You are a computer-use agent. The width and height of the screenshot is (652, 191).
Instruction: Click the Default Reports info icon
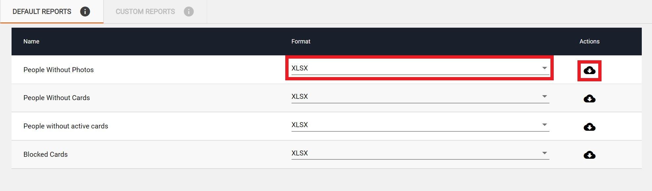[x=85, y=12]
